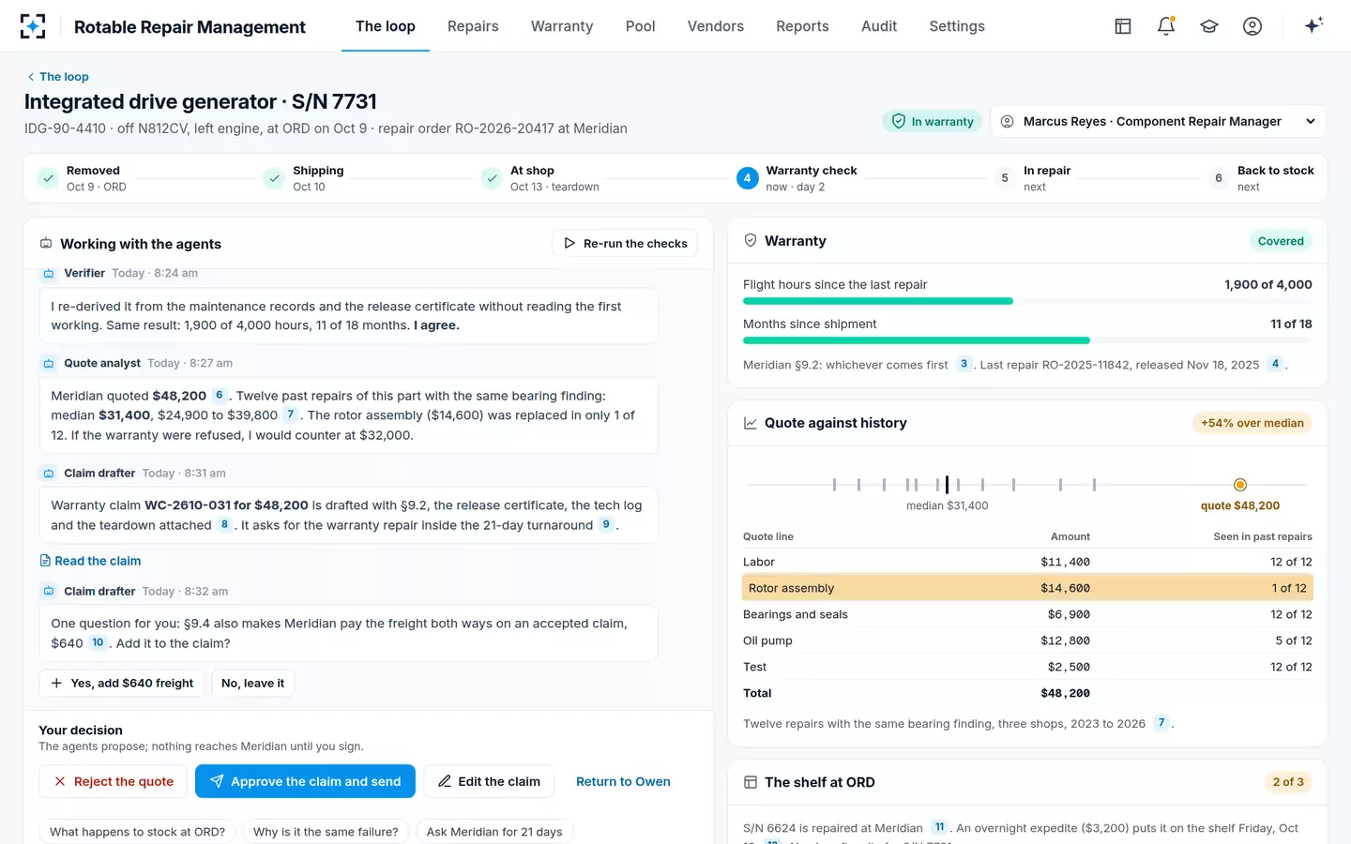Click the quote $48,200 marker on chart
Image resolution: width=1351 pixels, height=844 pixels.
[x=1240, y=485]
